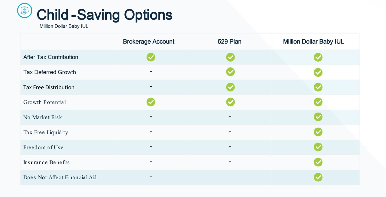Click Brokerage Account dash for Insurance Benefits

click(x=151, y=162)
